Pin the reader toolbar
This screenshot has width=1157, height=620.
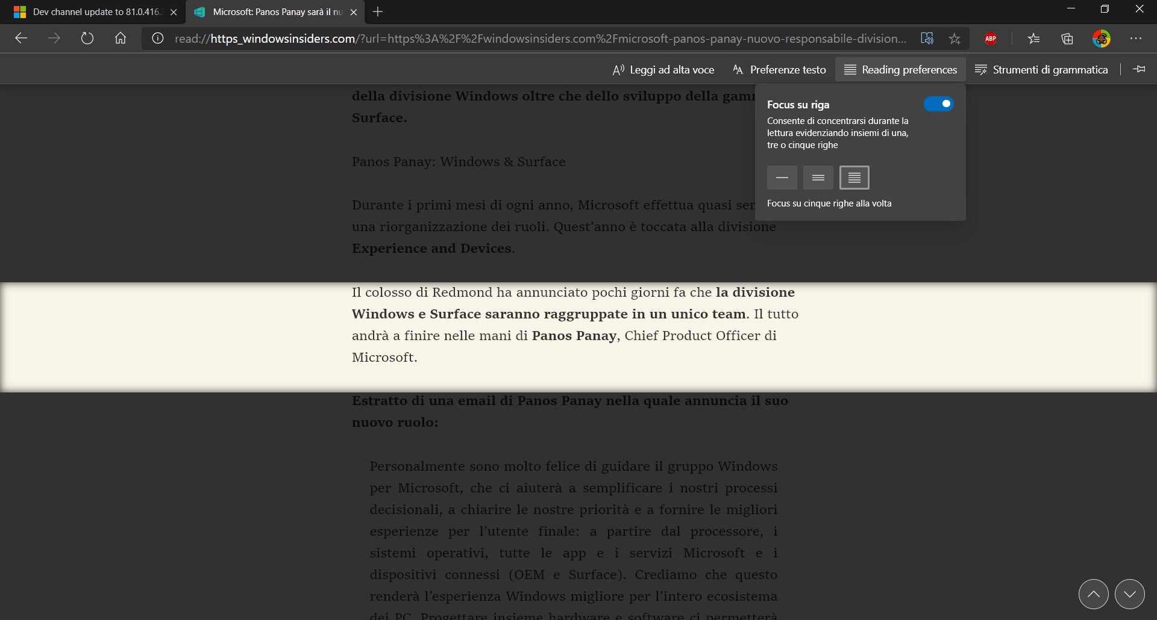tap(1139, 69)
